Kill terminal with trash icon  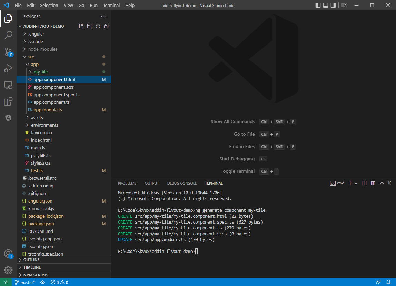373,183
